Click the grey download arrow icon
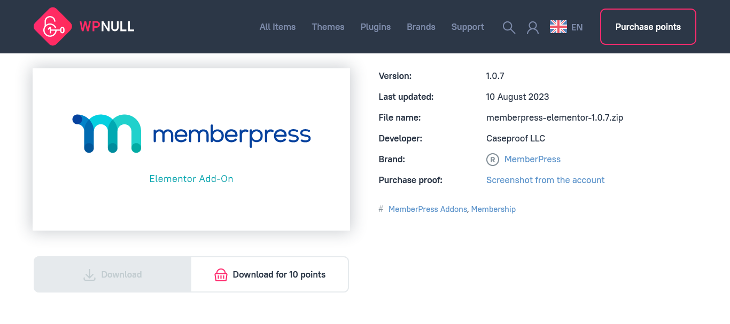This screenshot has height=324, width=730. click(90, 275)
